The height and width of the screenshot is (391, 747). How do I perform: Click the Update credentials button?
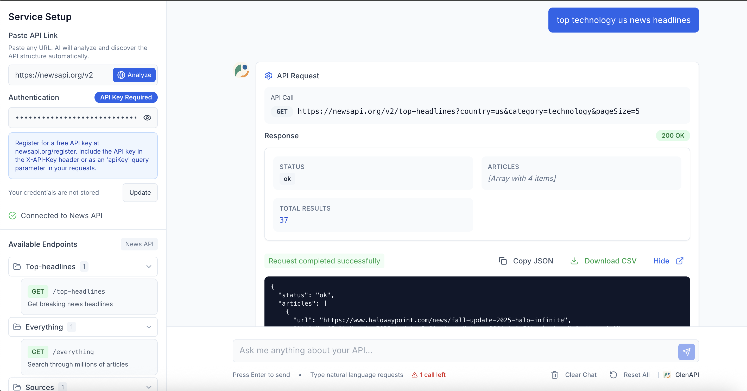click(140, 193)
